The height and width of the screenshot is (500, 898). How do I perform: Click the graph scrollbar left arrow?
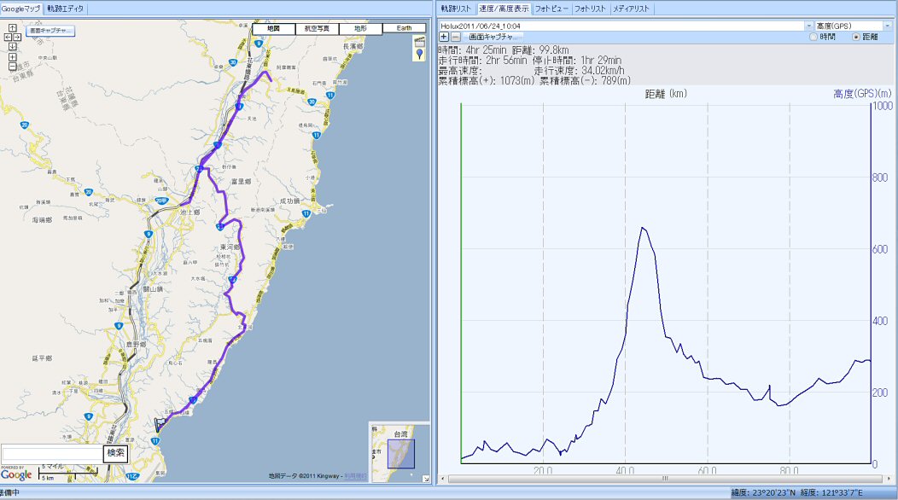(x=443, y=478)
